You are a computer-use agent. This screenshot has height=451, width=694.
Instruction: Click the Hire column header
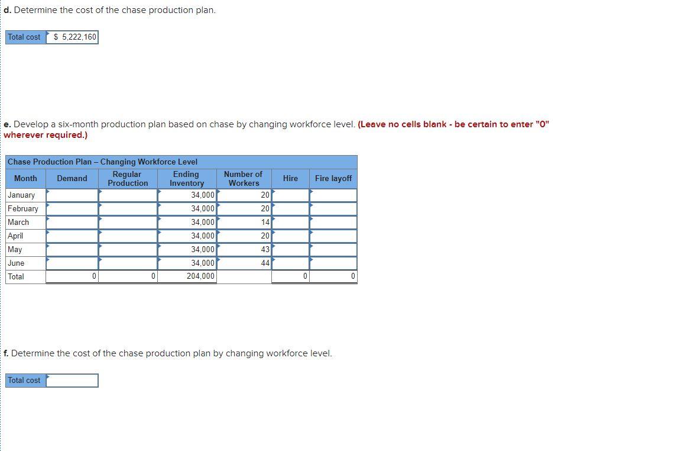click(290, 179)
